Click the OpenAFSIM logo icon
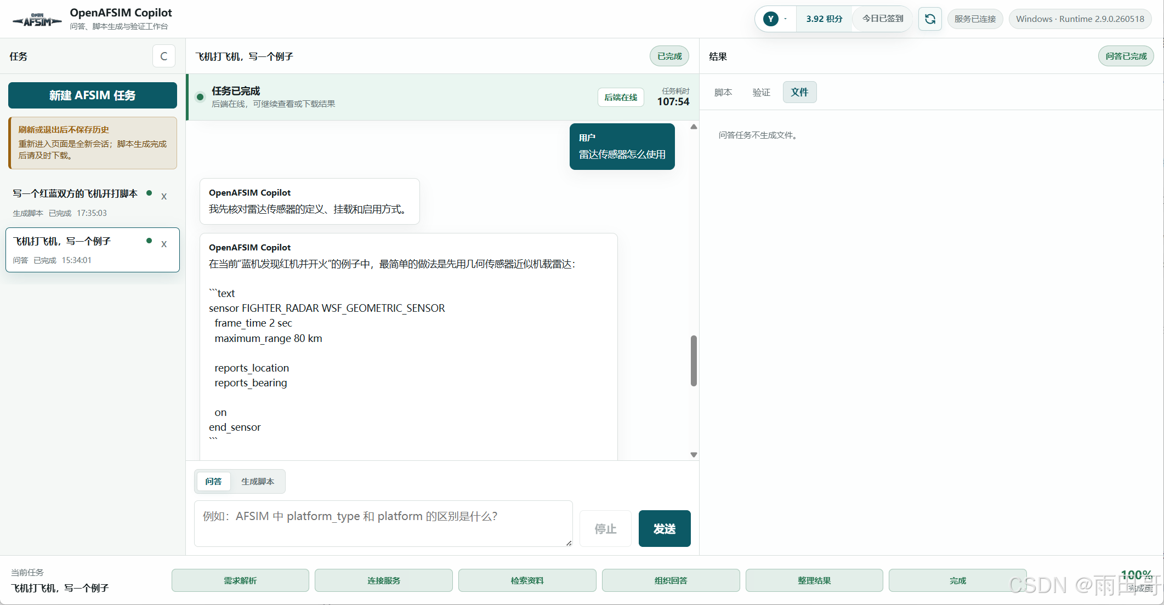 [x=37, y=20]
